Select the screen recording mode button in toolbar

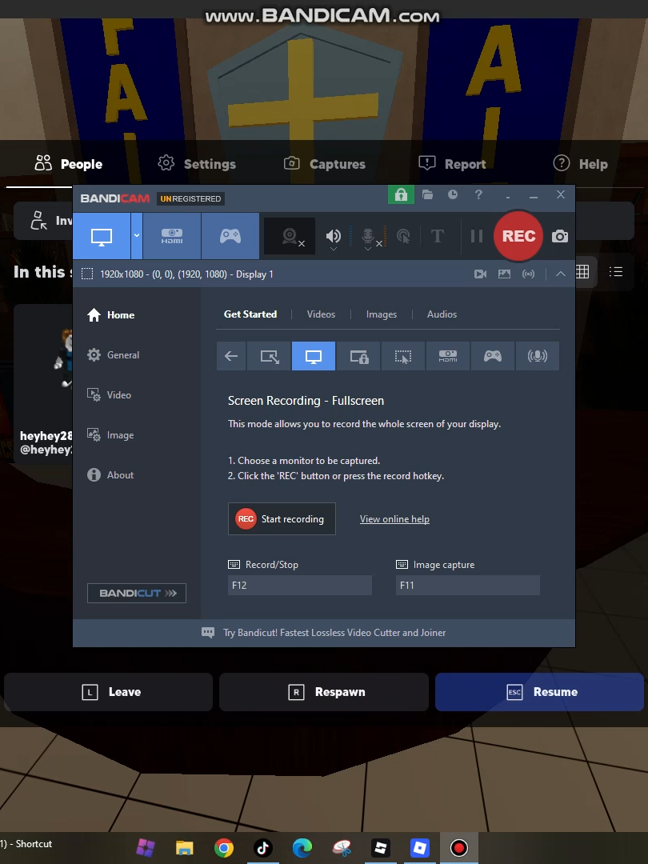102,236
